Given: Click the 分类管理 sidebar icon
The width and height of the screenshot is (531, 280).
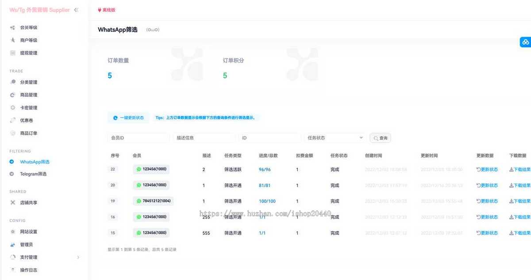Looking at the screenshot, I should tap(13, 82).
